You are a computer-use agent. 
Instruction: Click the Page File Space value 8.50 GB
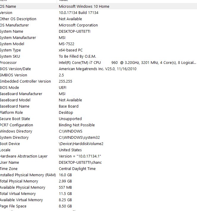tap(65, 206)
